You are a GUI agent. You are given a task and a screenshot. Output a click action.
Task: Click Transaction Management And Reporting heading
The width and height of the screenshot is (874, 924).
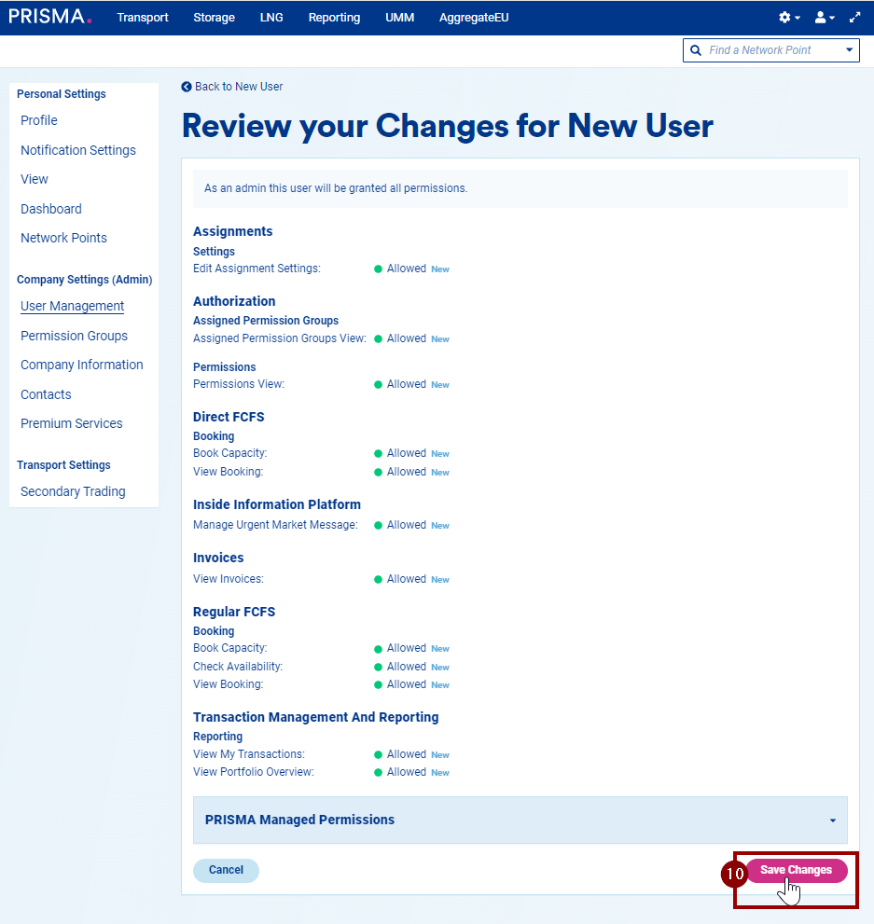[x=316, y=717]
